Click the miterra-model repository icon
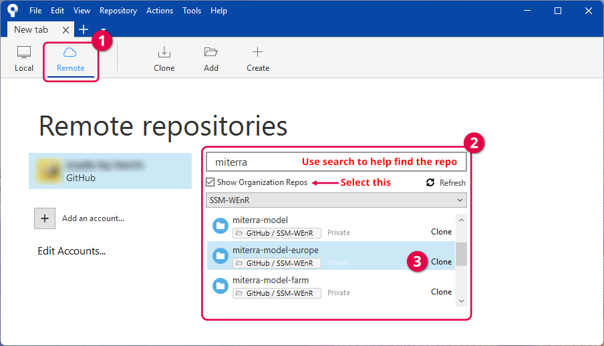Viewport: 604px width, 346px height. [x=220, y=226]
